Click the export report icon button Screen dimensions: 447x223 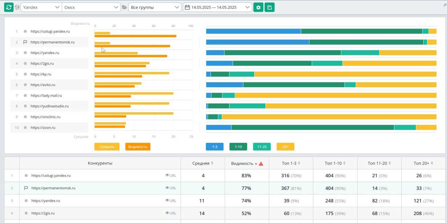pyautogui.click(x=270, y=7)
